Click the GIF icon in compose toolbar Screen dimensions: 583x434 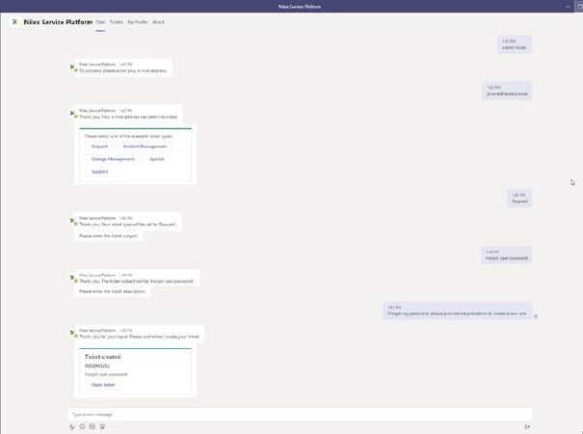[92, 425]
